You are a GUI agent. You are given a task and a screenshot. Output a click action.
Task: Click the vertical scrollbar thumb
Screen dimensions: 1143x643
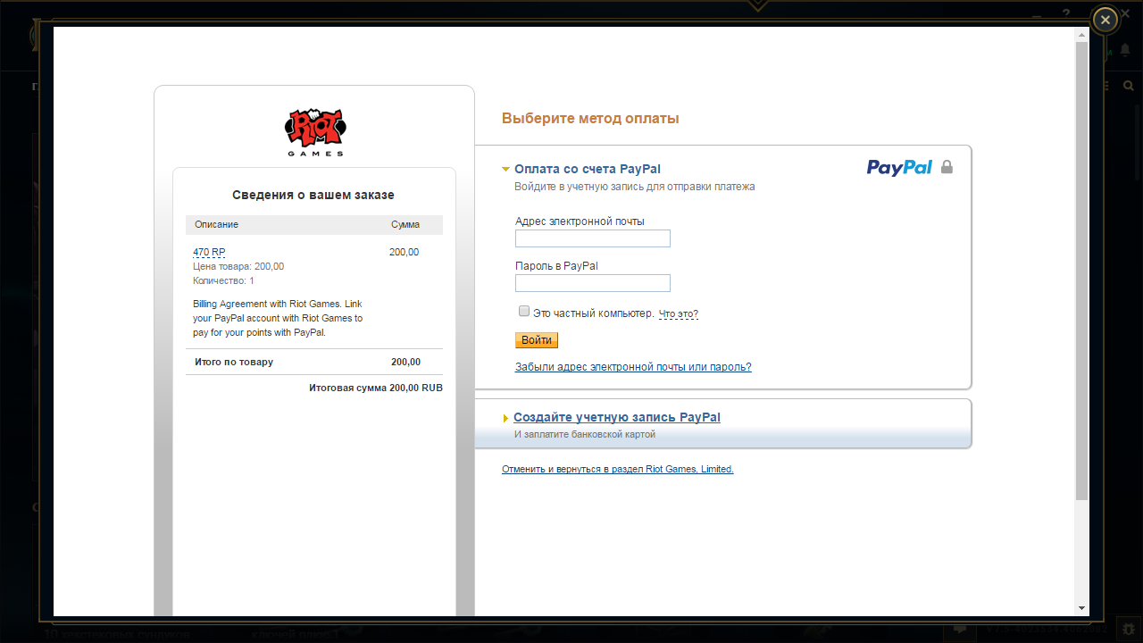(1081, 270)
